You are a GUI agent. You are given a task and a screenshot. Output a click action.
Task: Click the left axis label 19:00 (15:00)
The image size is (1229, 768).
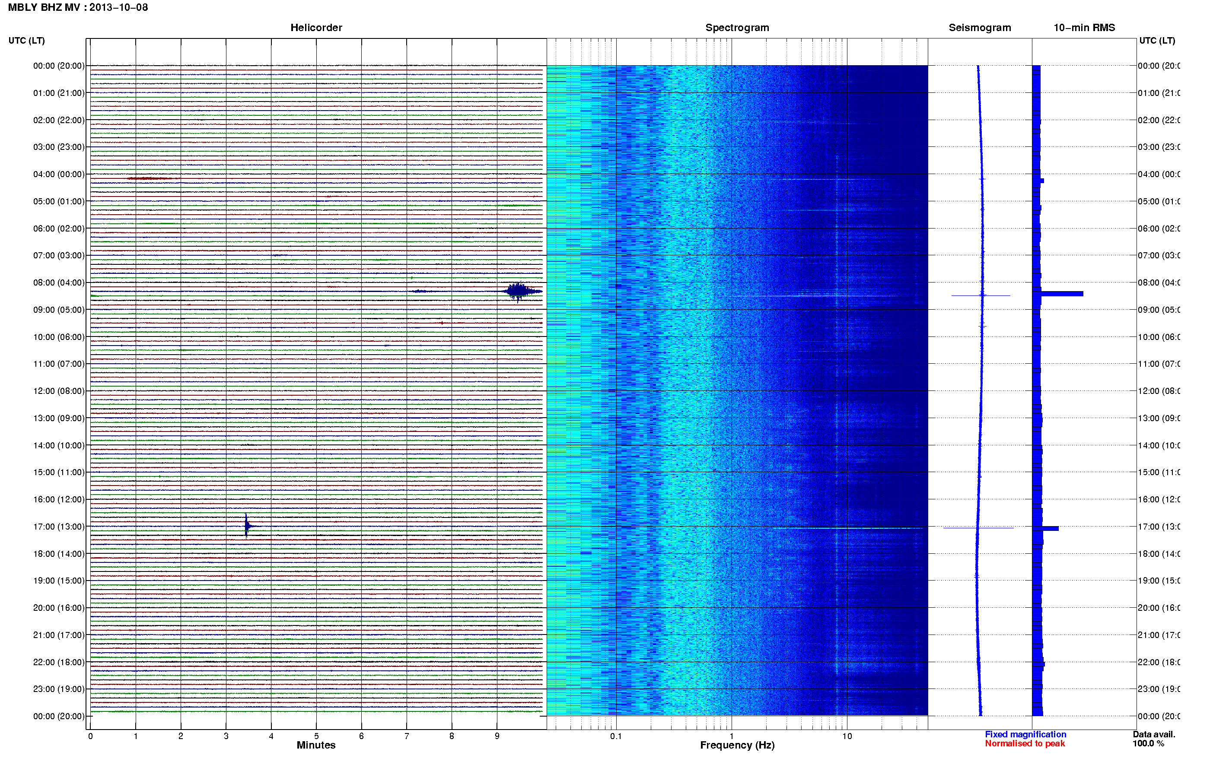tap(58, 581)
